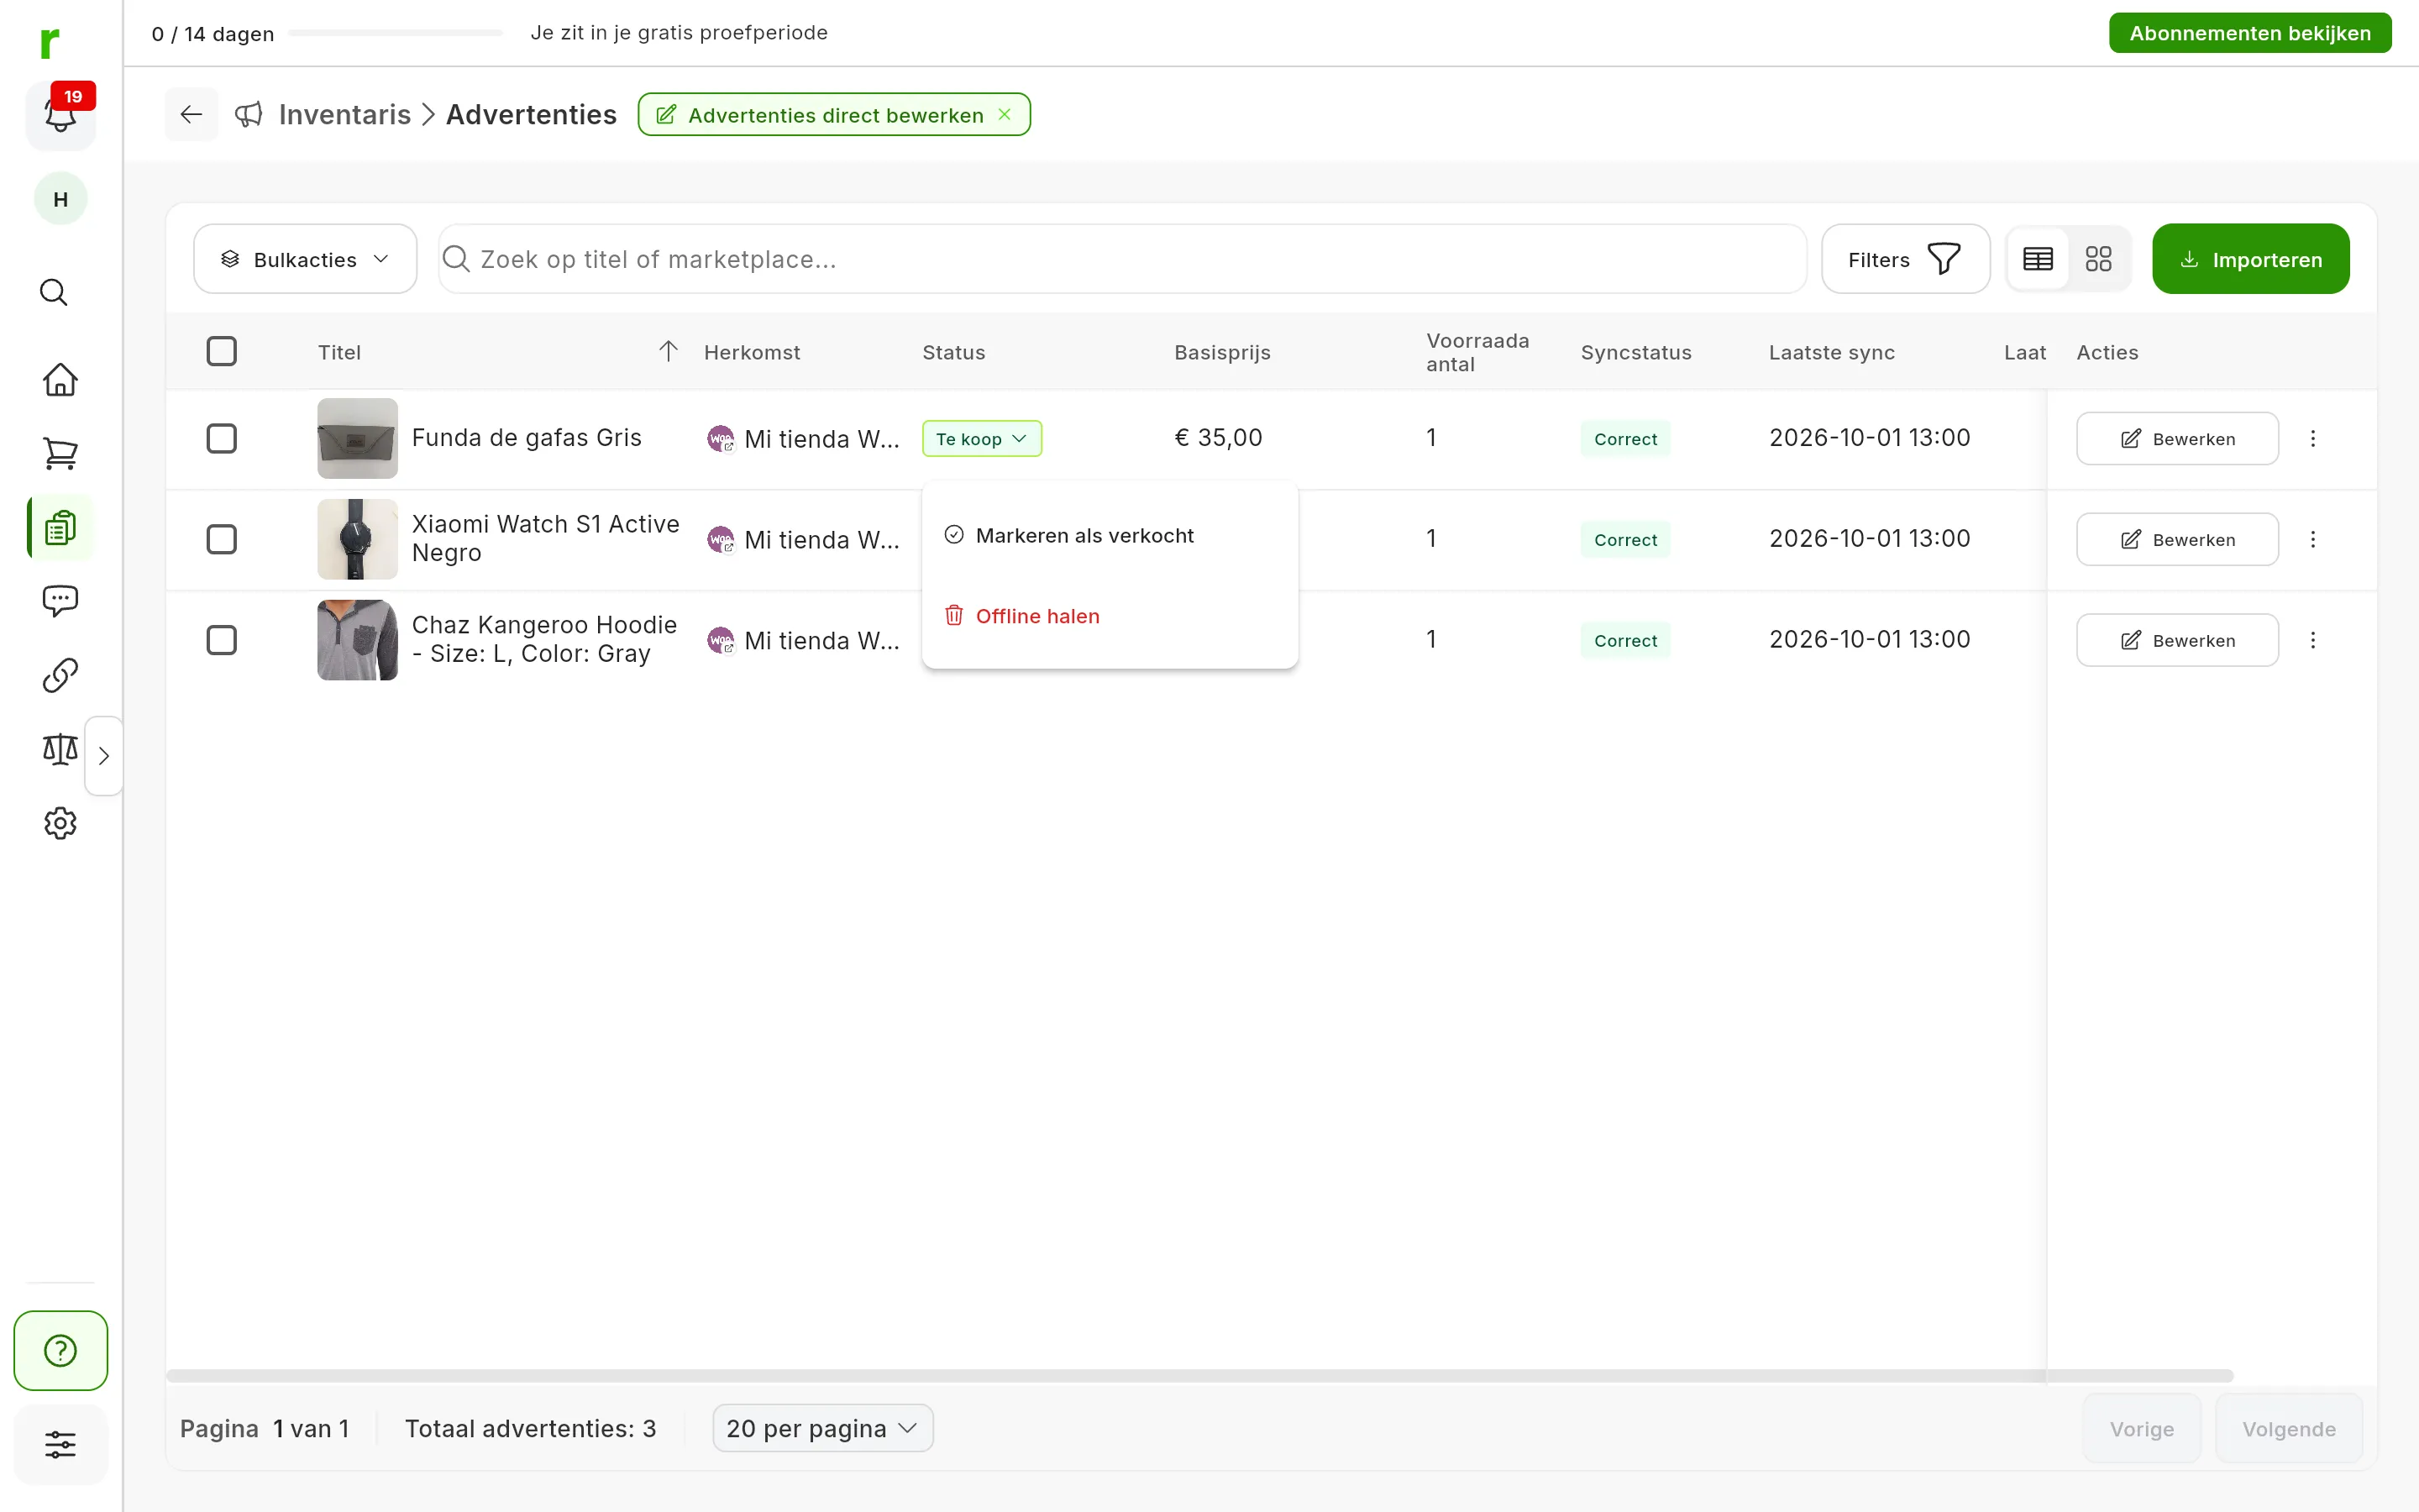The width and height of the screenshot is (2419, 1512).
Task: Open the Xiaomi Watch thumbnail
Action: click(357, 540)
